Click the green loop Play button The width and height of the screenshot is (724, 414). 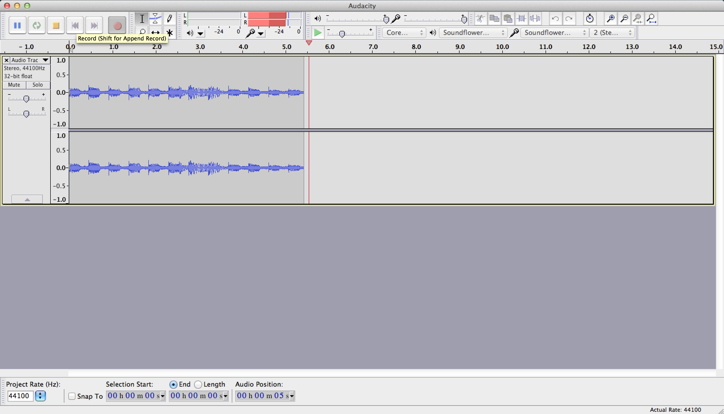pos(36,26)
